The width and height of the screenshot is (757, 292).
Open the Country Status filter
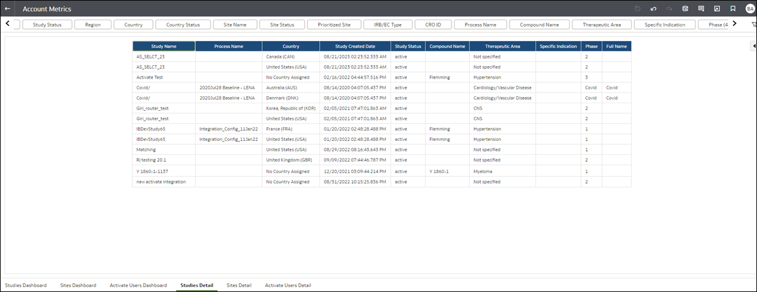pos(183,25)
